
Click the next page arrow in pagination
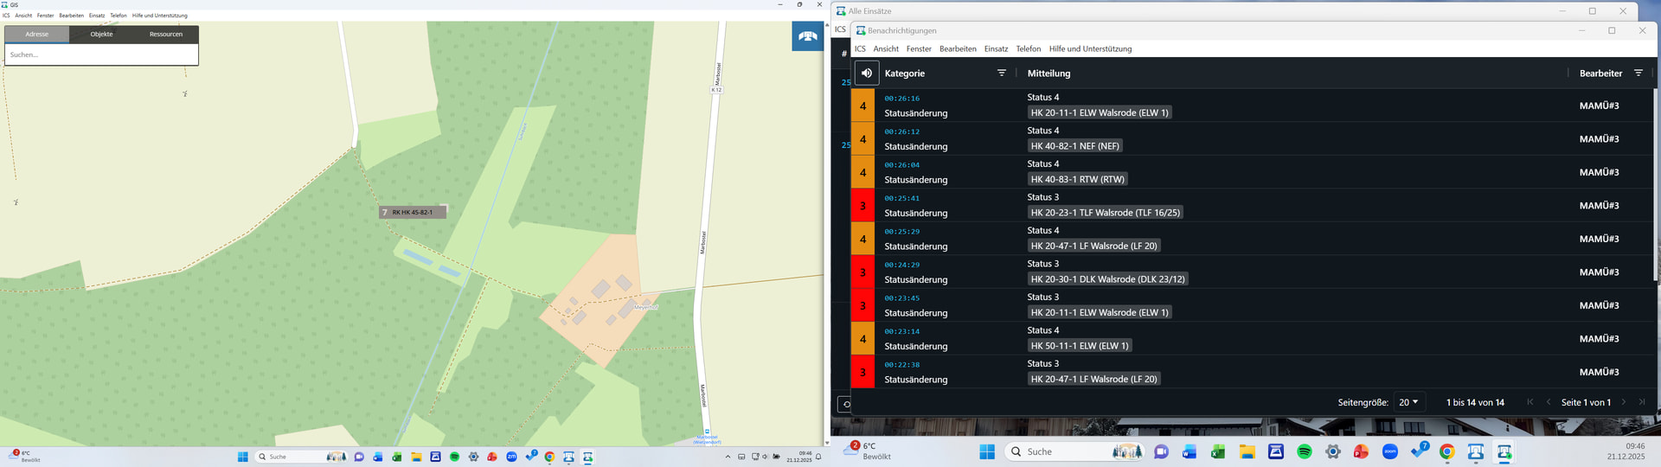1624,402
